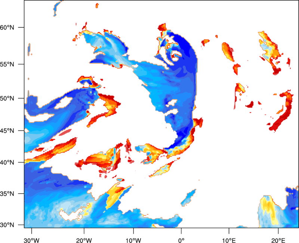
Task: Click the 55°N latitude label
Action: pos(7,64)
